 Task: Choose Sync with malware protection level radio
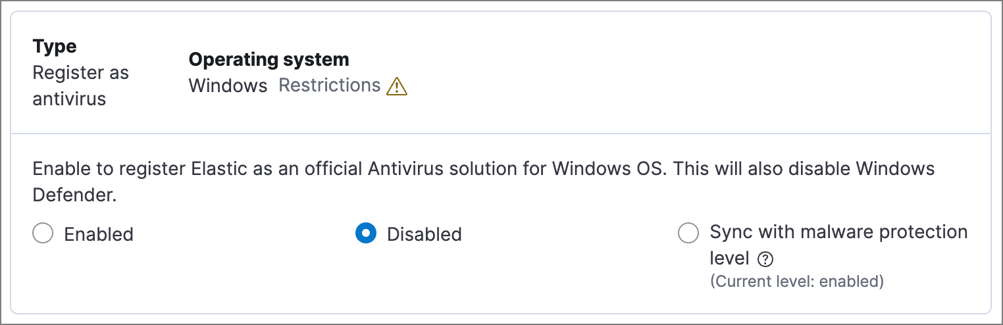(x=688, y=234)
